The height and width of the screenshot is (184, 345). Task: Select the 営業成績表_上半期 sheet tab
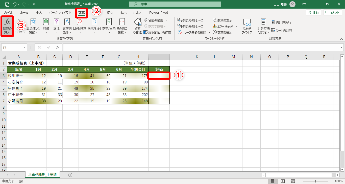(42, 175)
